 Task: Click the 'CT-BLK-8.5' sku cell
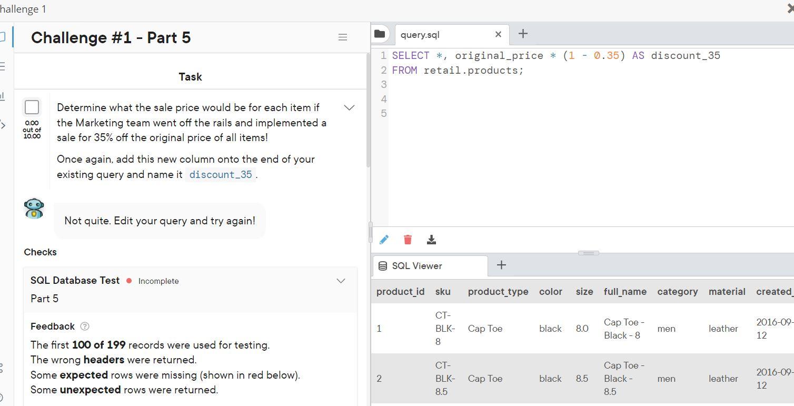point(445,379)
